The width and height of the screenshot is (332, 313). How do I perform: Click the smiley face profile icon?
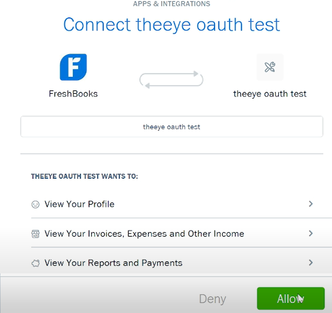[35, 204]
